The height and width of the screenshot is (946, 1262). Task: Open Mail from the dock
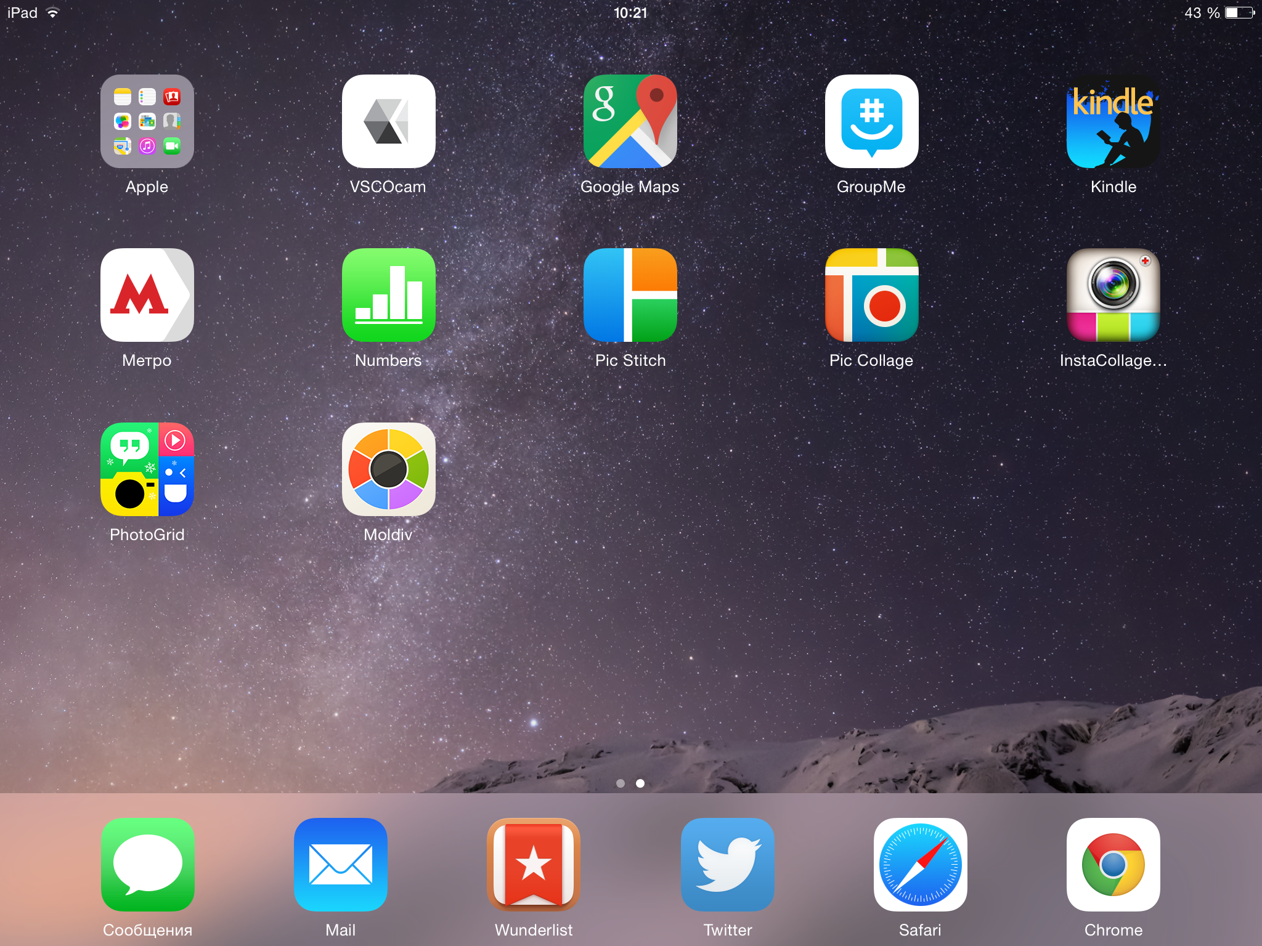(341, 865)
